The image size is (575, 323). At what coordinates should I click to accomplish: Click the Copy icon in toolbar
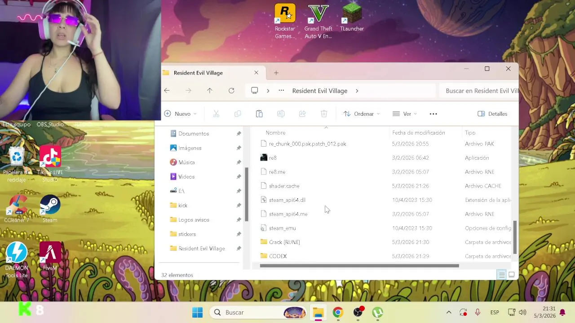(x=238, y=114)
